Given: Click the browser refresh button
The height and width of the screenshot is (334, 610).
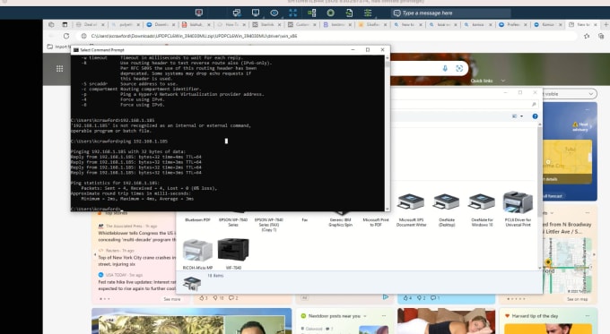Looking at the screenshot, I should [66, 36].
